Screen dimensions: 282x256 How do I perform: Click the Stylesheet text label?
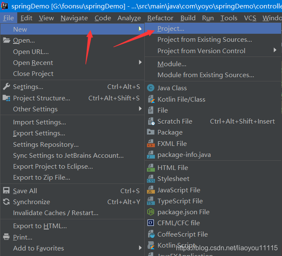[x=173, y=179]
